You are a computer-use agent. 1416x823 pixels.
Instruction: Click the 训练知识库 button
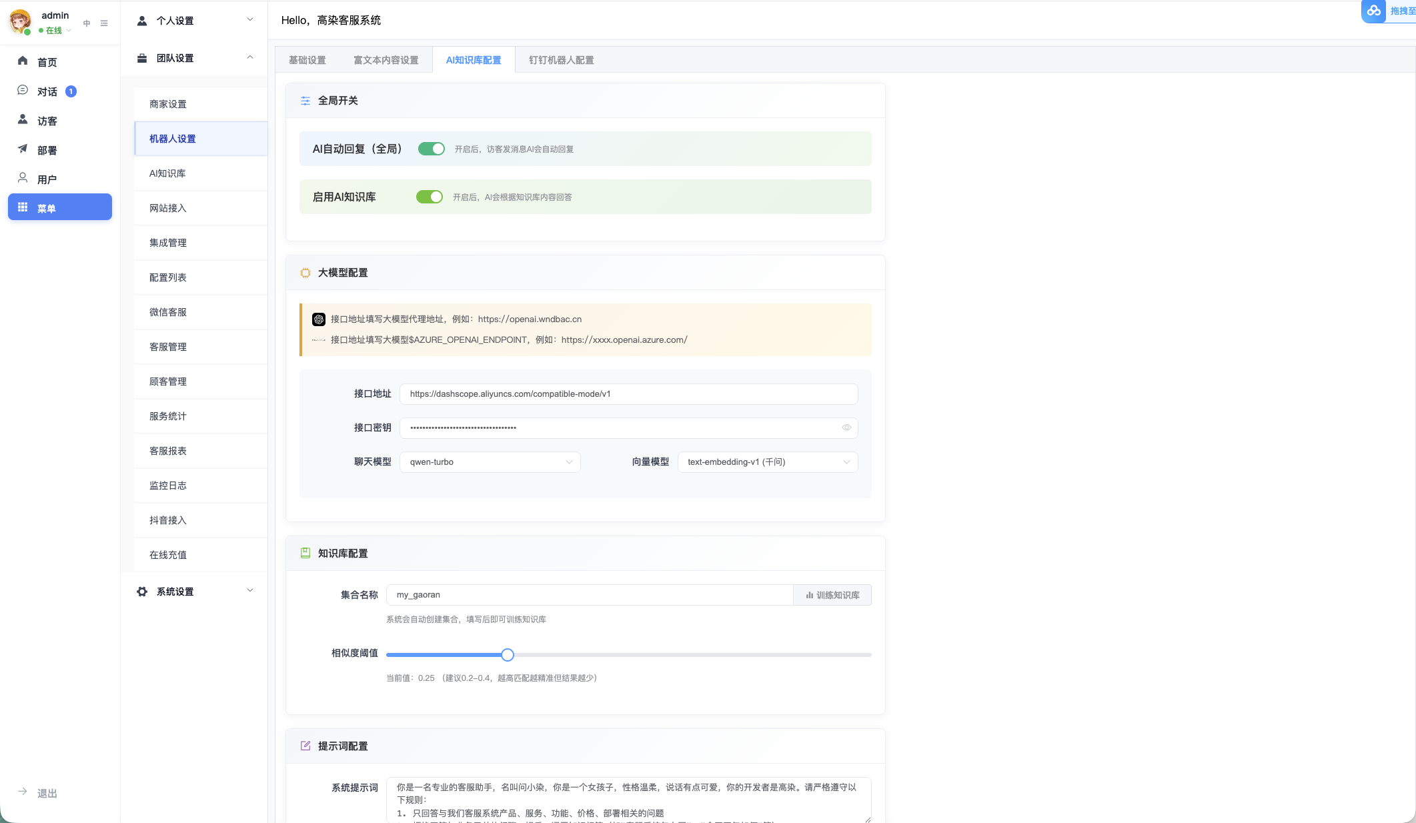(832, 595)
